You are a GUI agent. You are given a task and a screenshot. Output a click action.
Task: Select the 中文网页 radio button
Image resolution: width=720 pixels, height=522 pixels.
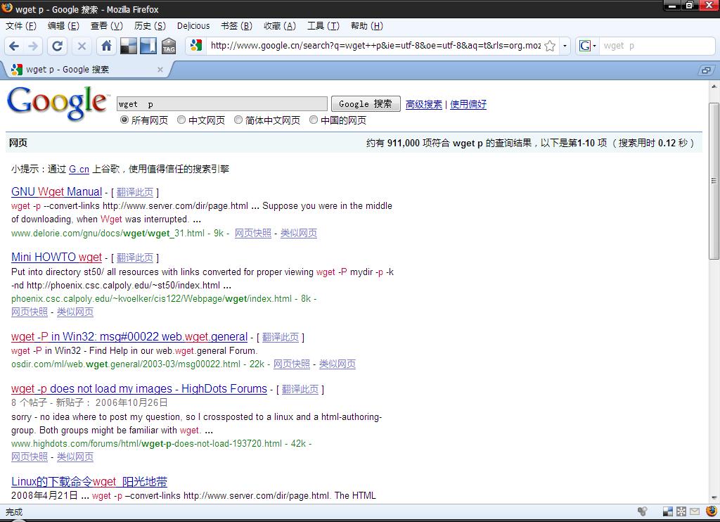[x=181, y=120]
